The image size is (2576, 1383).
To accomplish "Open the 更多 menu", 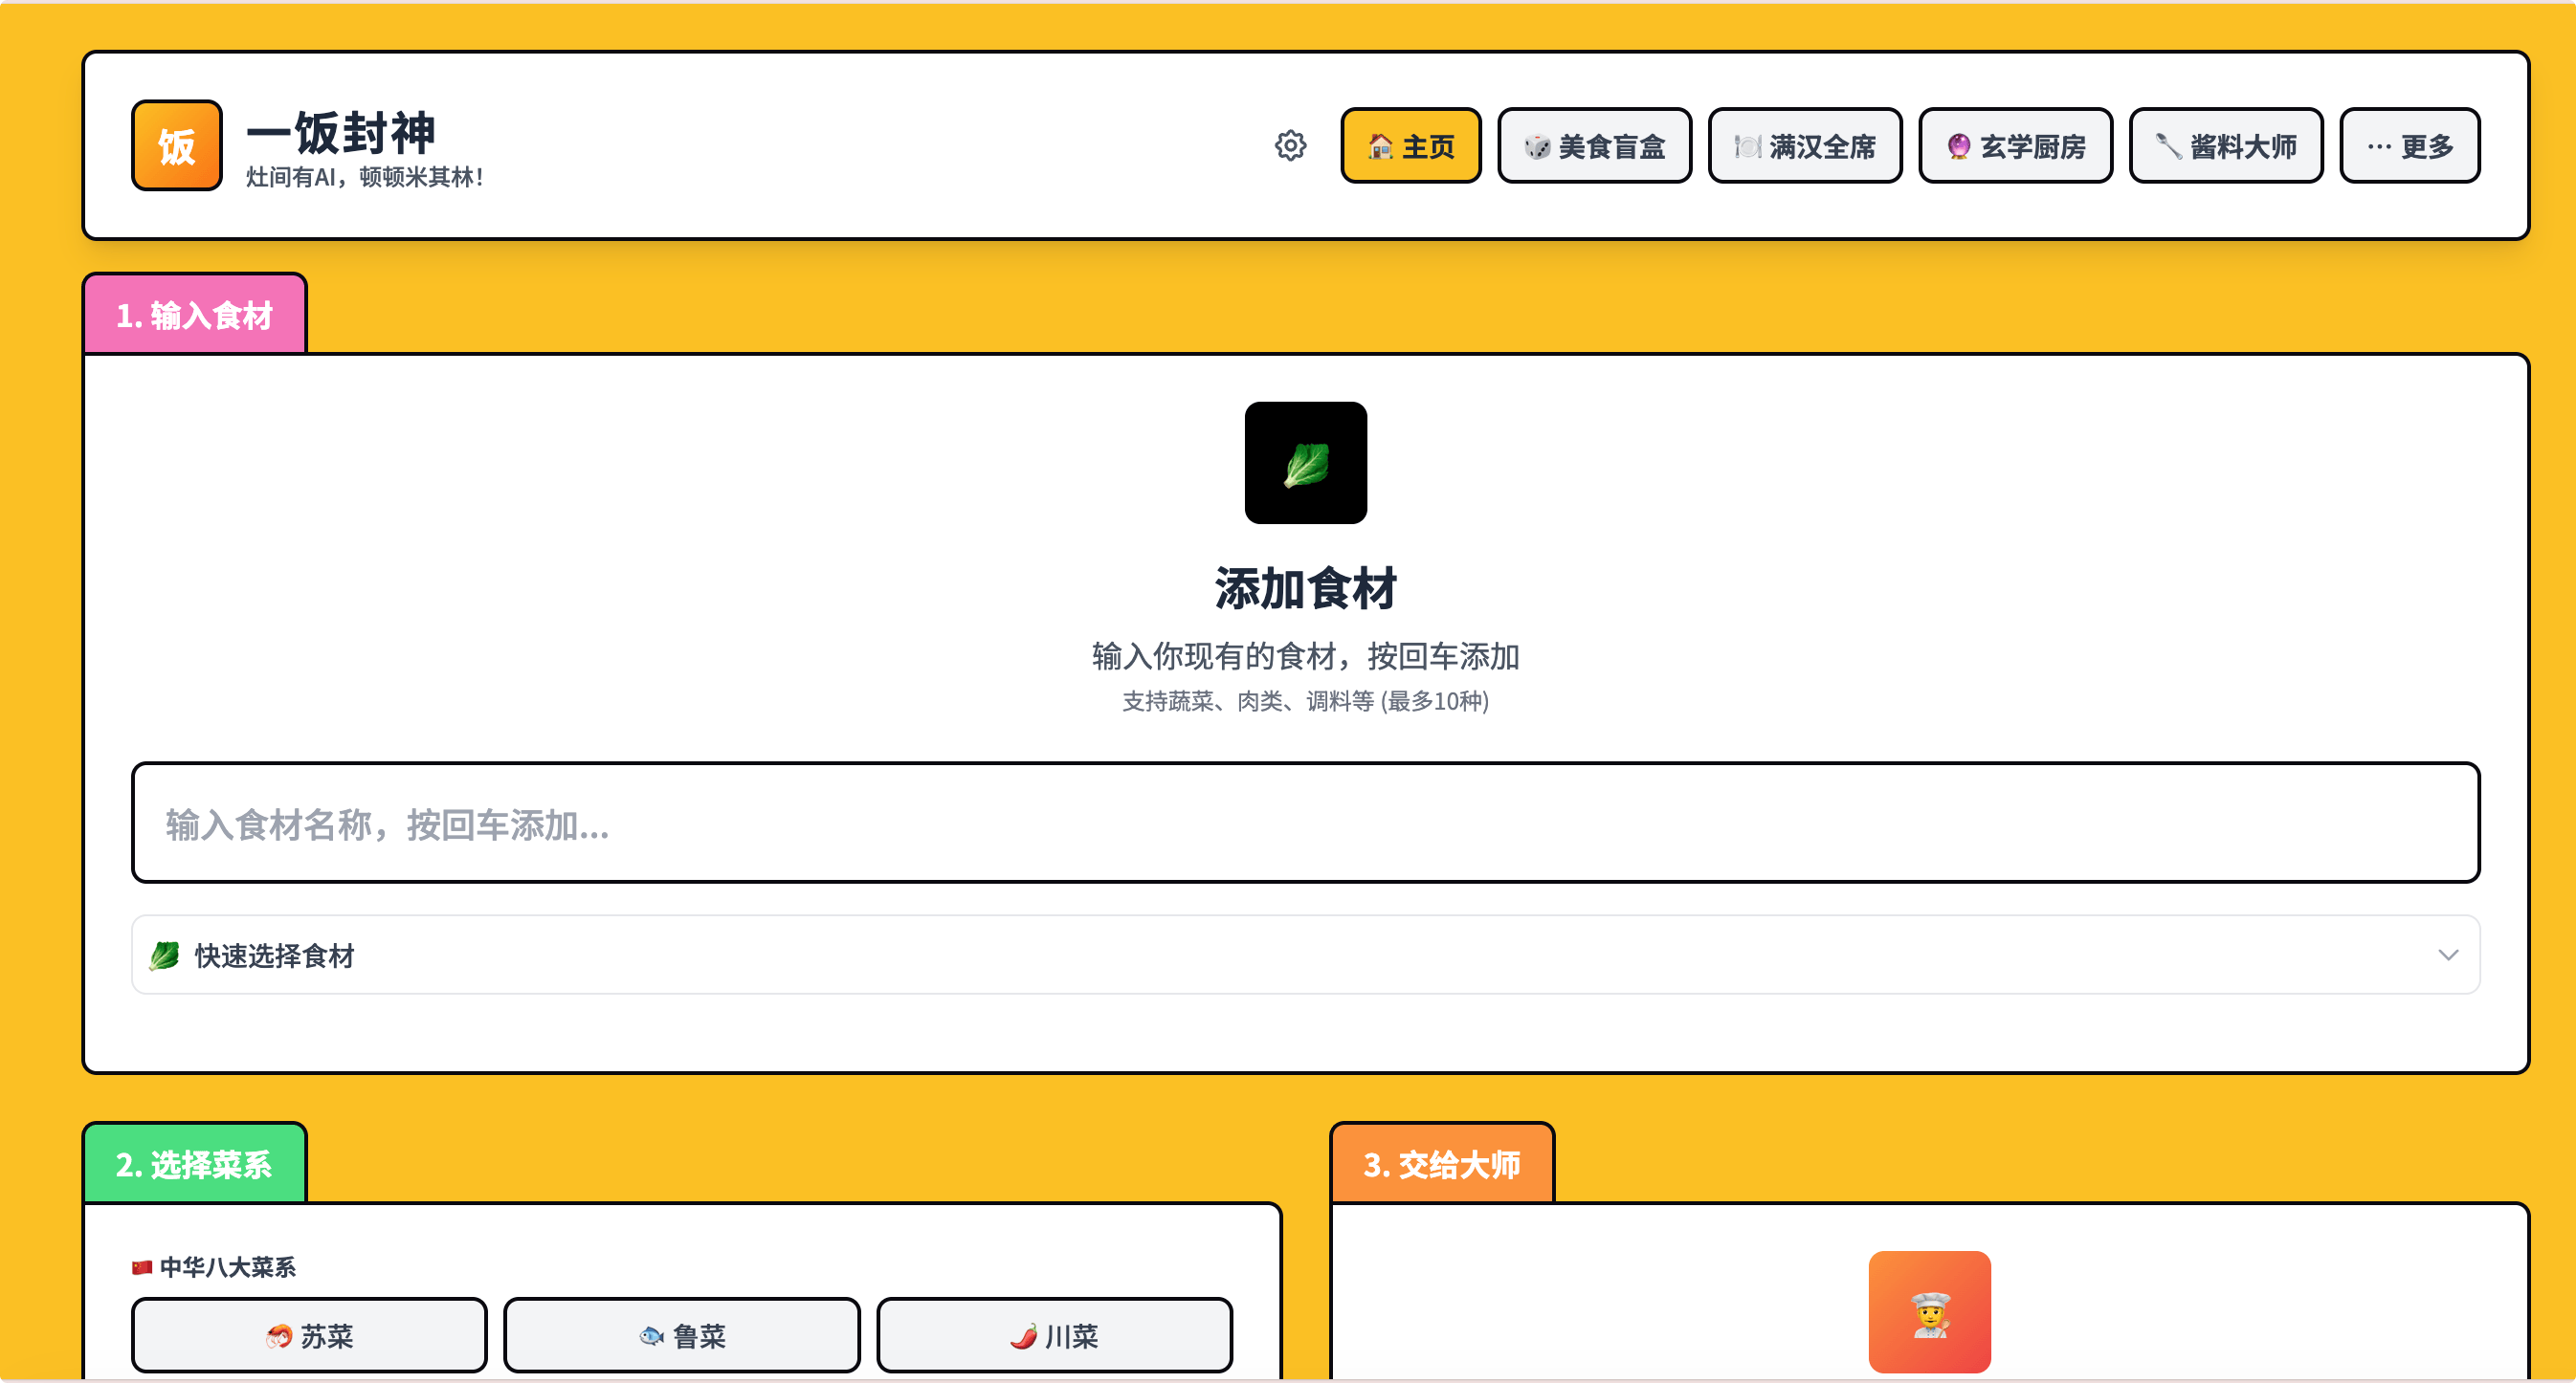I will point(2409,147).
